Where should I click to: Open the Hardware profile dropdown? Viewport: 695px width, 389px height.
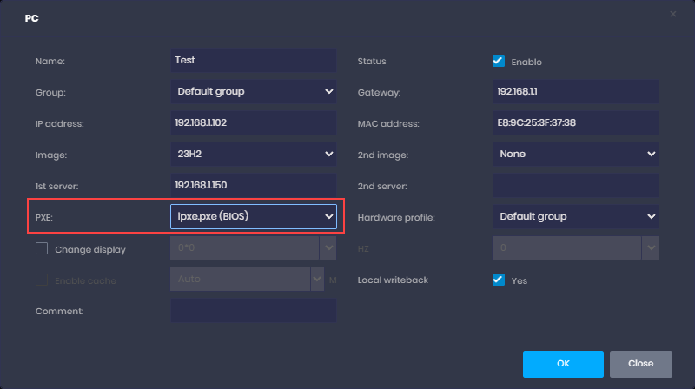pos(575,216)
